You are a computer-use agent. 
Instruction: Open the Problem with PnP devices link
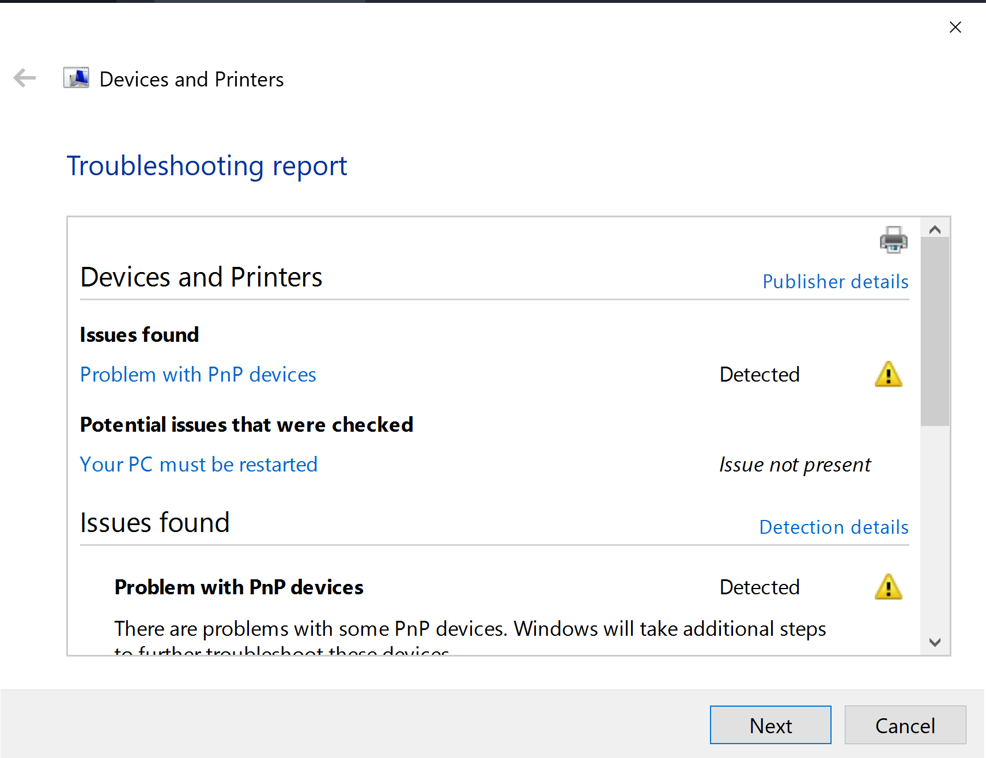198,375
